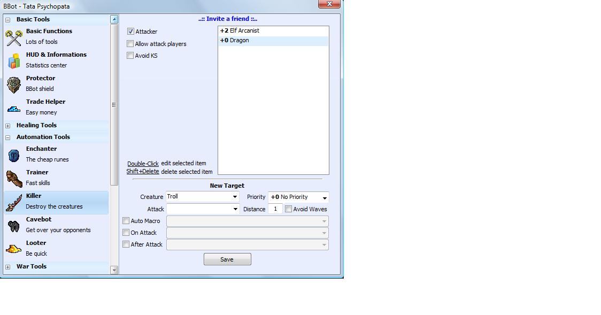Click the Trade Helper icon
Image resolution: width=601 pixels, height=315 pixels.
pyautogui.click(x=14, y=108)
